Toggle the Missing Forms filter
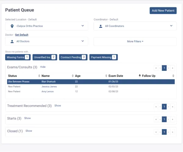The width and height of the screenshot is (183, 152). (x=18, y=57)
